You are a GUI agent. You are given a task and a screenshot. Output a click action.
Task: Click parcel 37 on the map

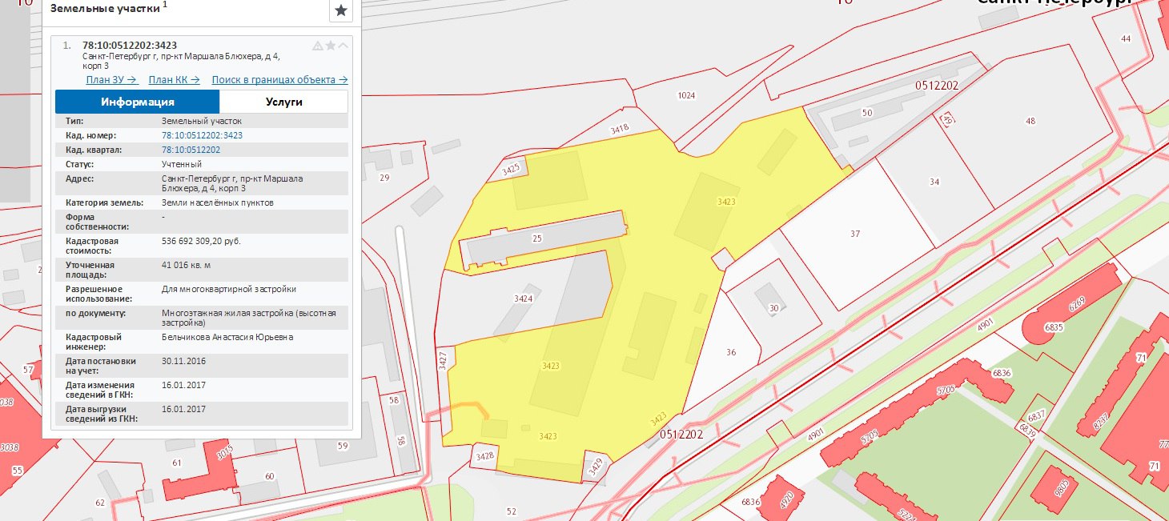855,234
